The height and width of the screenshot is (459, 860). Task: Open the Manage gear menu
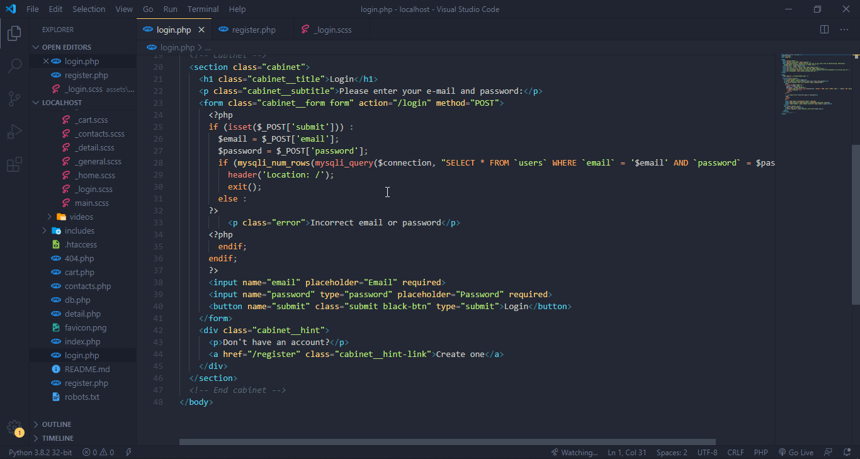point(14,427)
